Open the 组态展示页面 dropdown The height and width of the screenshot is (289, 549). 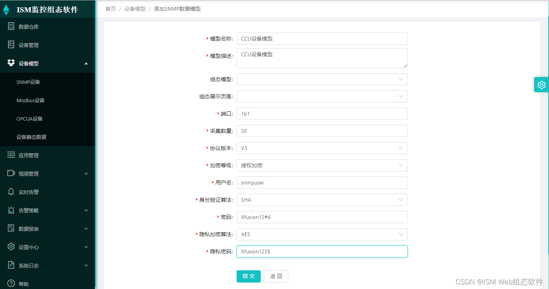click(322, 96)
